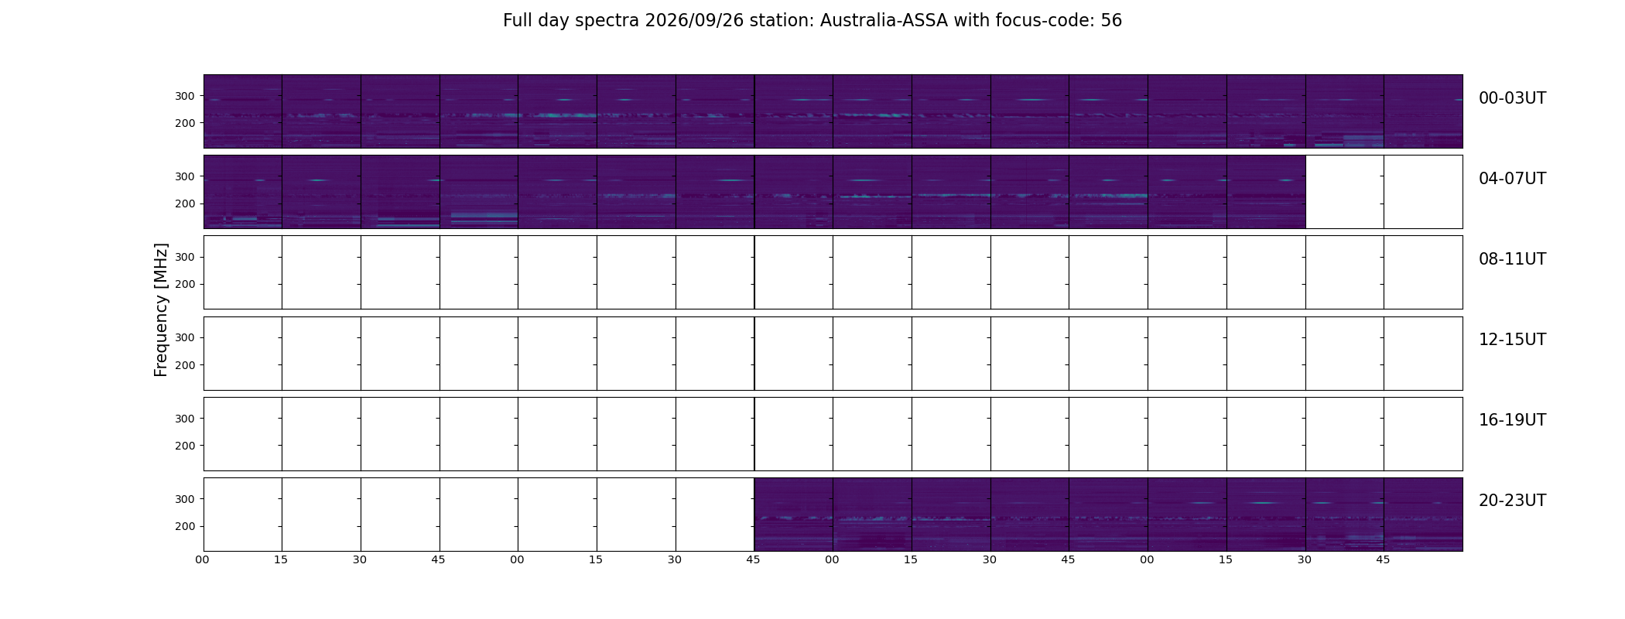Click the 20-23UT row label
The height and width of the screenshot is (619, 1625).
click(x=1512, y=501)
